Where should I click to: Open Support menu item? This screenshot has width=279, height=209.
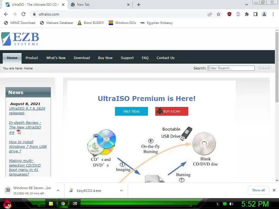click(x=127, y=58)
